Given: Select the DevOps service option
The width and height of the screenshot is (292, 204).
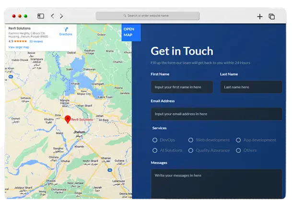Looking at the screenshot, I should pyautogui.click(x=155, y=140).
